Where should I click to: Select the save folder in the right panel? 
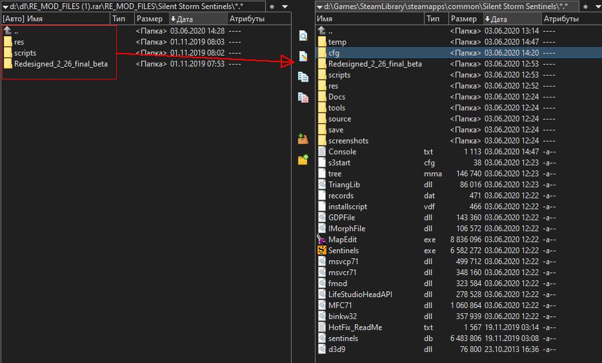coord(459,130)
